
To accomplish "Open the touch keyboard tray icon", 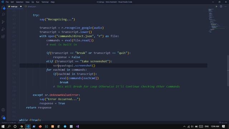I will (x=201, y=126).
